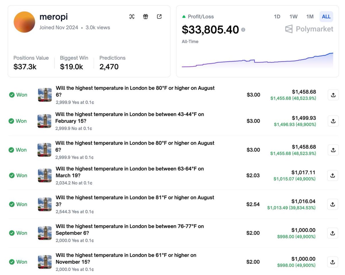This screenshot has height=275, width=345.
Task: Open August 3 market thumbnail
Action: coord(45,204)
